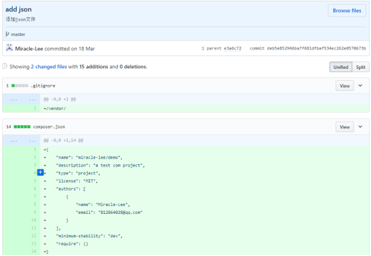Expand .gitignore hunk header dots
371x256 pixels.
[21, 100]
